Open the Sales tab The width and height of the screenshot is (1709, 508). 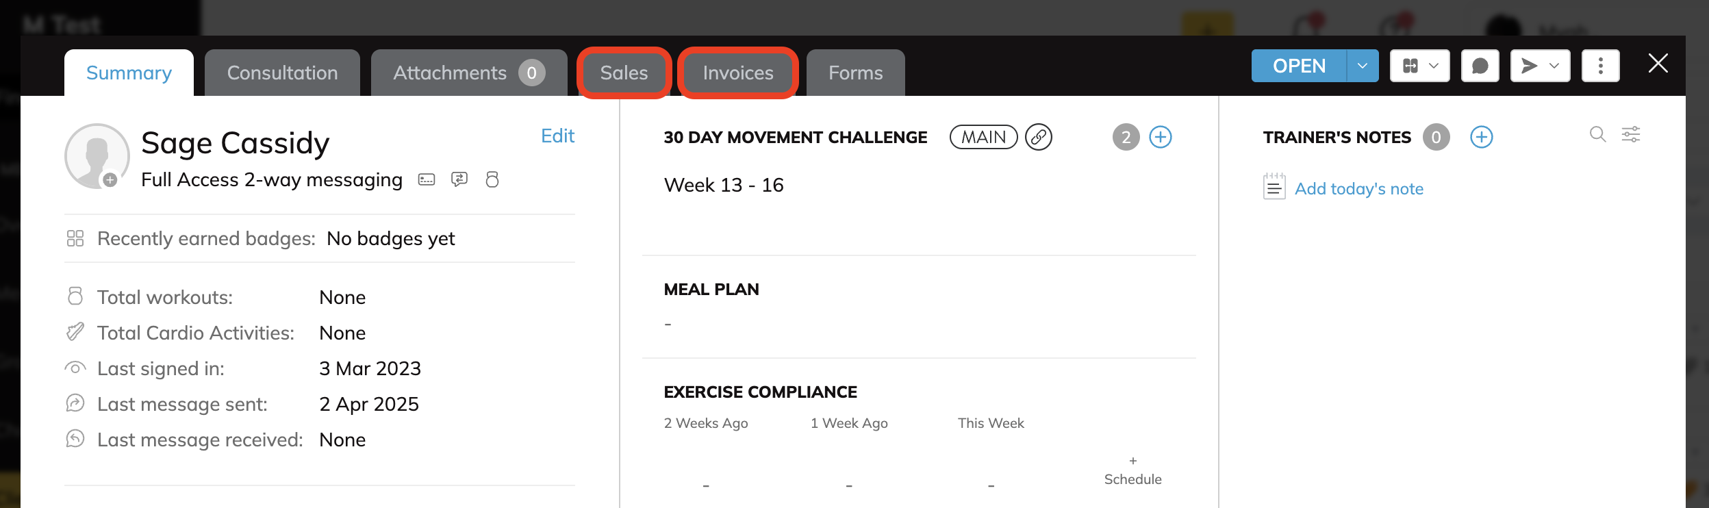tap(624, 73)
